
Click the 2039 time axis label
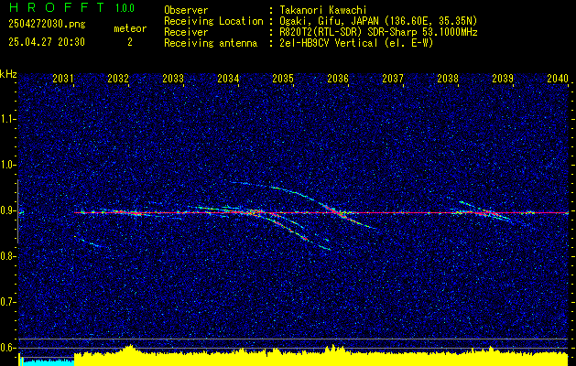[503, 78]
